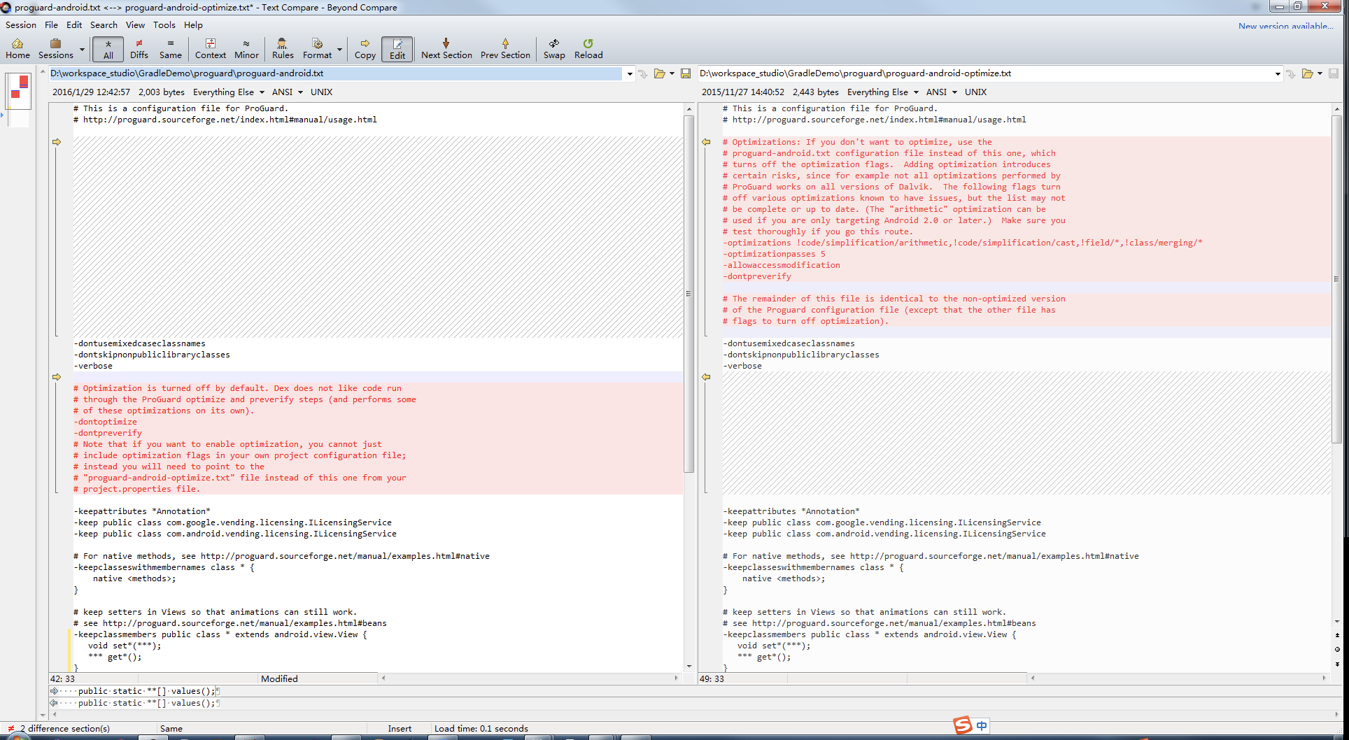Expand the Format dropdown arrow

[x=340, y=49]
